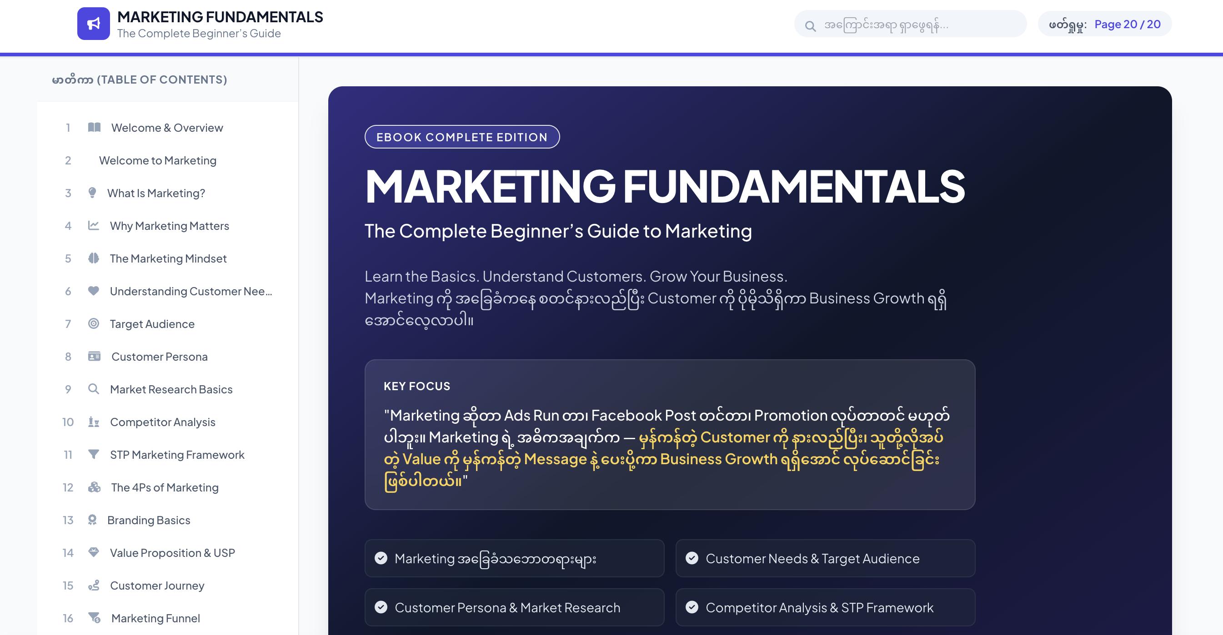Click the chess icon for Competitor Analysis
Image resolution: width=1223 pixels, height=635 pixels.
[94, 422]
